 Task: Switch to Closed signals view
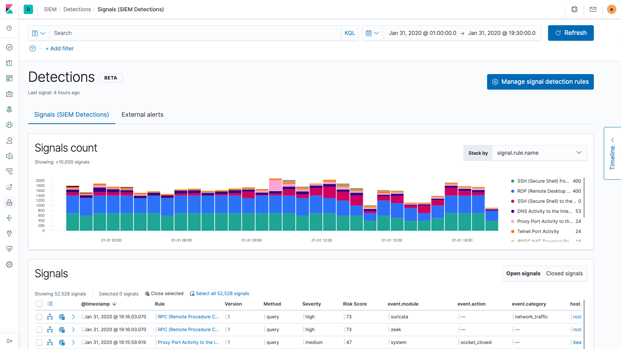(564, 273)
